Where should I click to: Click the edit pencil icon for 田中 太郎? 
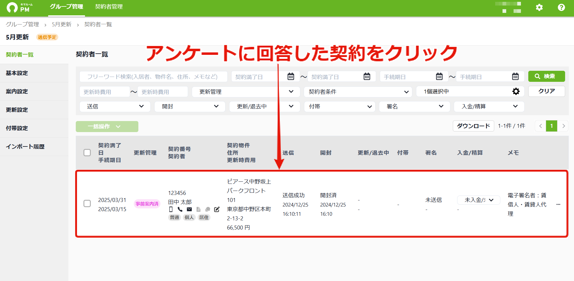(217, 209)
